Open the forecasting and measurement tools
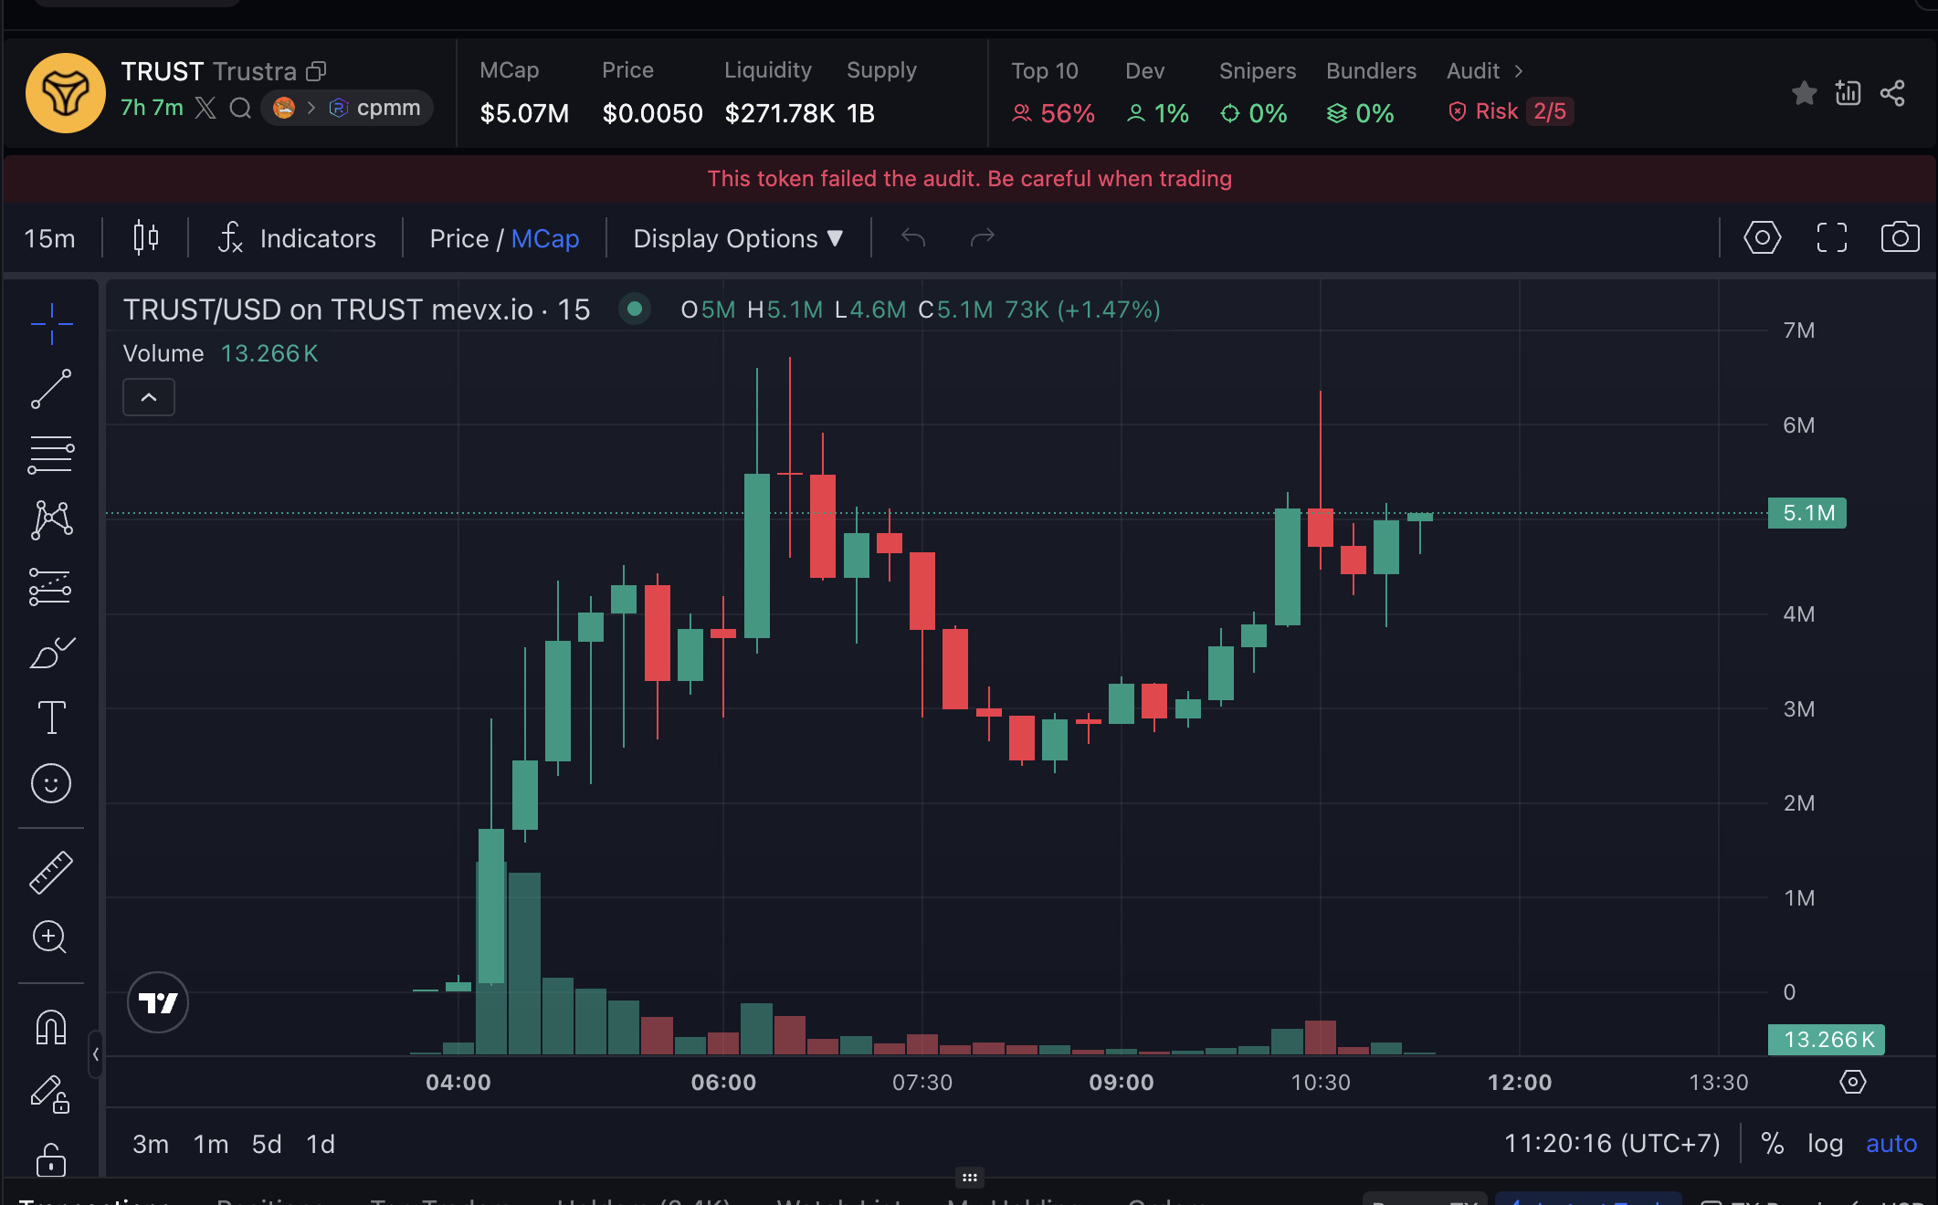This screenshot has height=1205, width=1938. [x=51, y=586]
